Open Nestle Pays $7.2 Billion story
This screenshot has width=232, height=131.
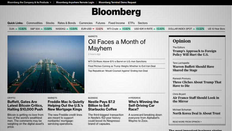point(102,105)
